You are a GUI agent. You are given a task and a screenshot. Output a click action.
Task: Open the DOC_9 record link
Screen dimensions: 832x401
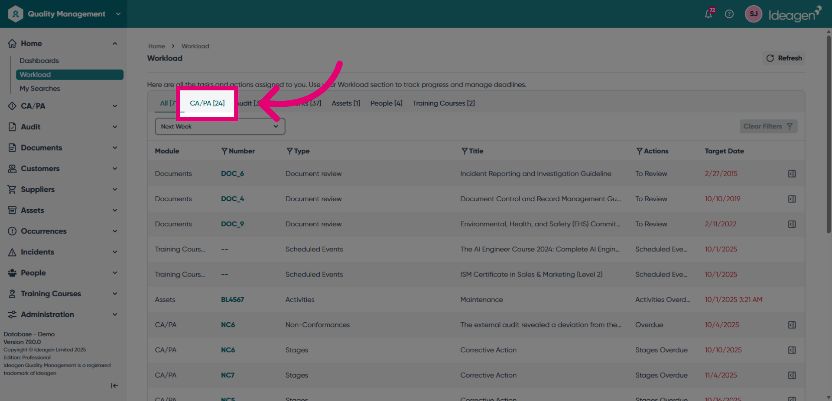[x=232, y=224]
